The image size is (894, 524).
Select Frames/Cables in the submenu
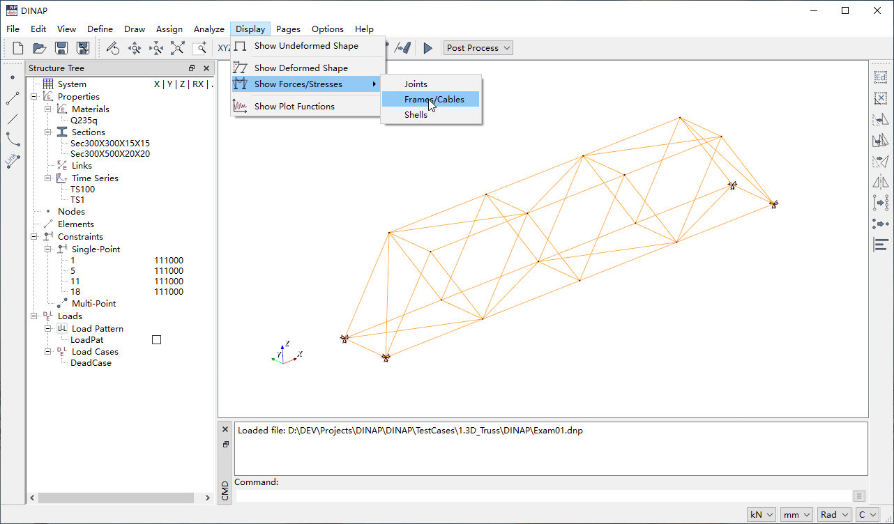tap(434, 100)
